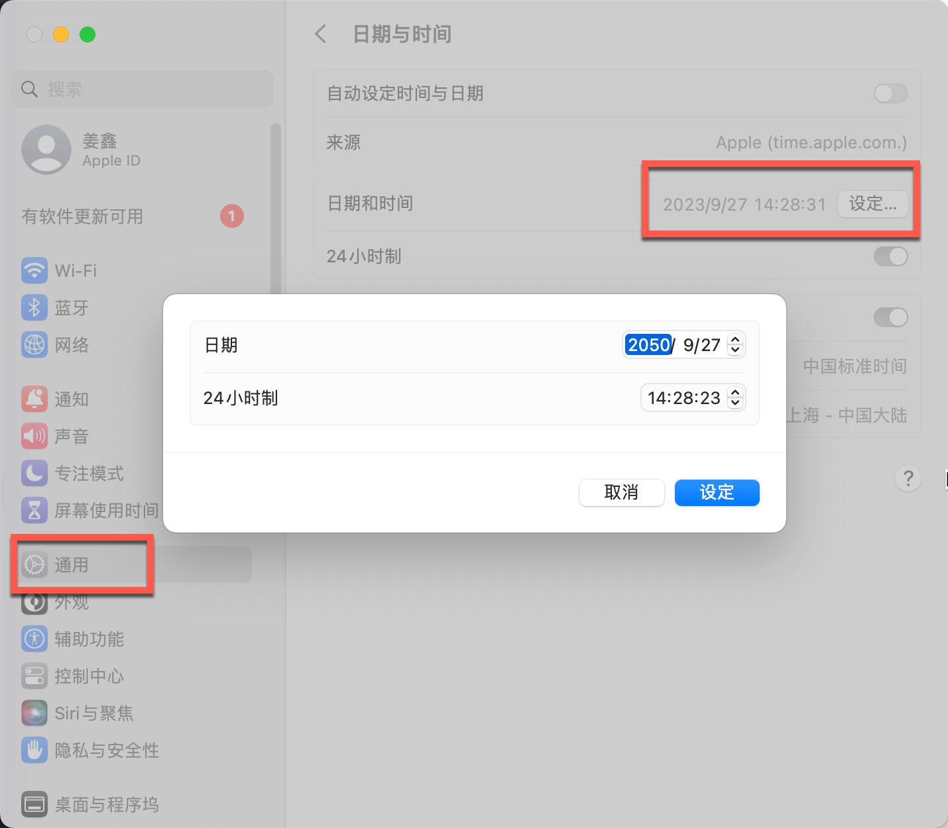Viewport: 948px width, 828px height.
Task: Click the Sound (声音) speaker icon
Action: 34,436
